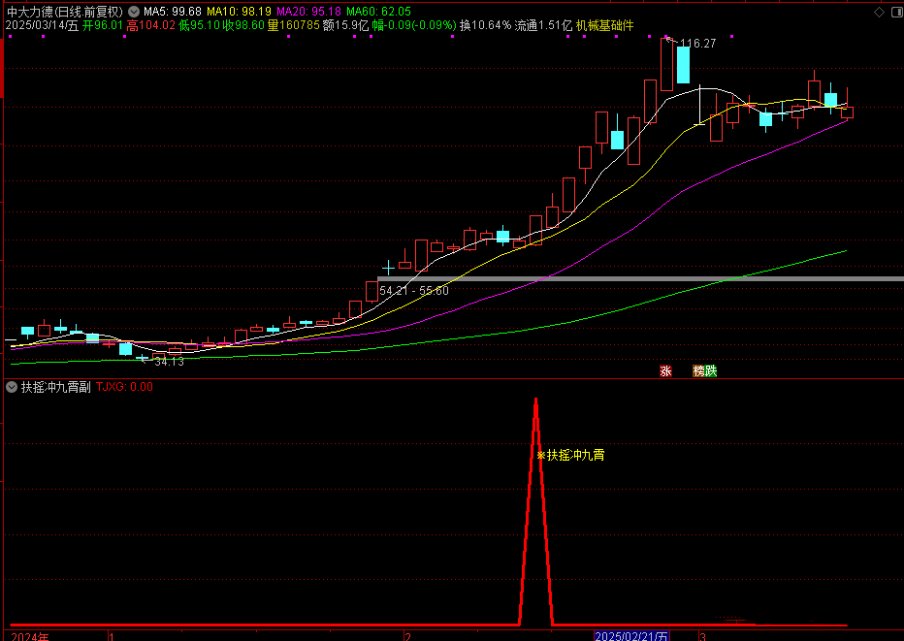904x641 pixels.
Task: Click the tall cyan candlestick at the peak
Action: 683,64
